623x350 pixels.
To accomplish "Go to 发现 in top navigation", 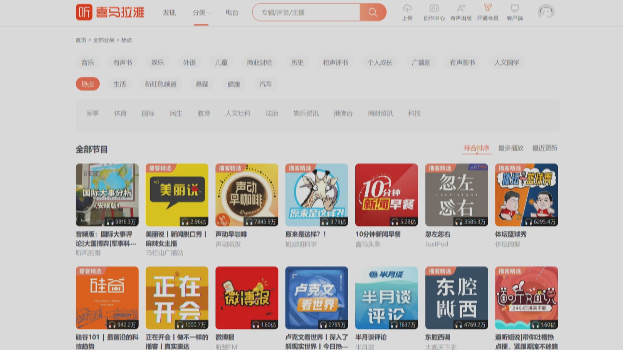I will 169,13.
